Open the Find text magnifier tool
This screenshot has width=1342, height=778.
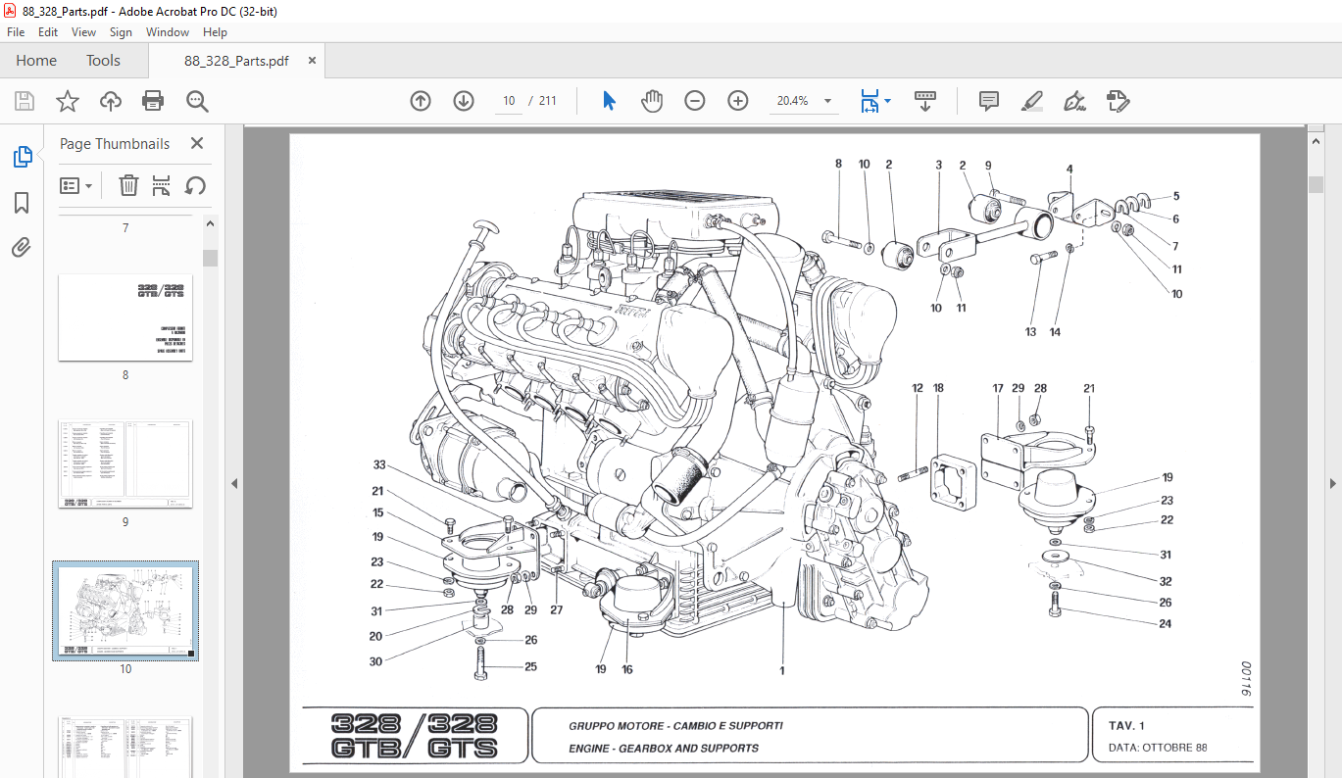(x=197, y=101)
